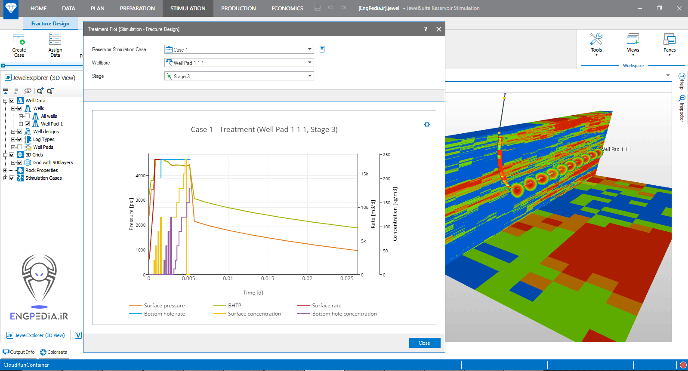Viewport: 688px width, 371px height.
Task: Open the Stage dropdown showing Stage 3
Action: (x=309, y=76)
